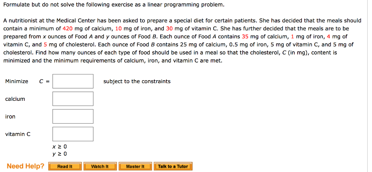This screenshot has width=372, height=172.
Task: Open the Read It help resource
Action: tap(65, 166)
